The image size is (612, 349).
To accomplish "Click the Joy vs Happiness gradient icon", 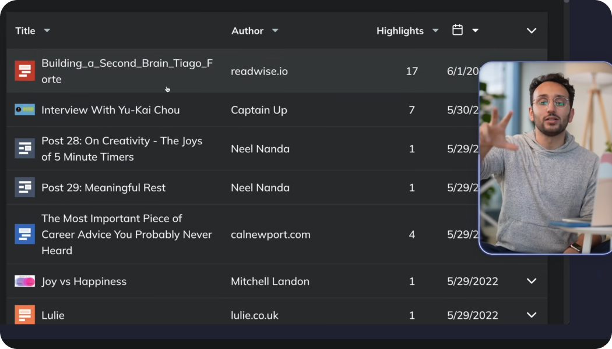I will pyautogui.click(x=24, y=281).
